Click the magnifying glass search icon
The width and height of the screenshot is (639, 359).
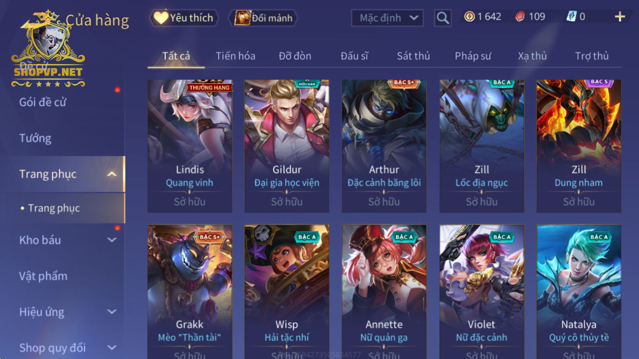coord(442,18)
